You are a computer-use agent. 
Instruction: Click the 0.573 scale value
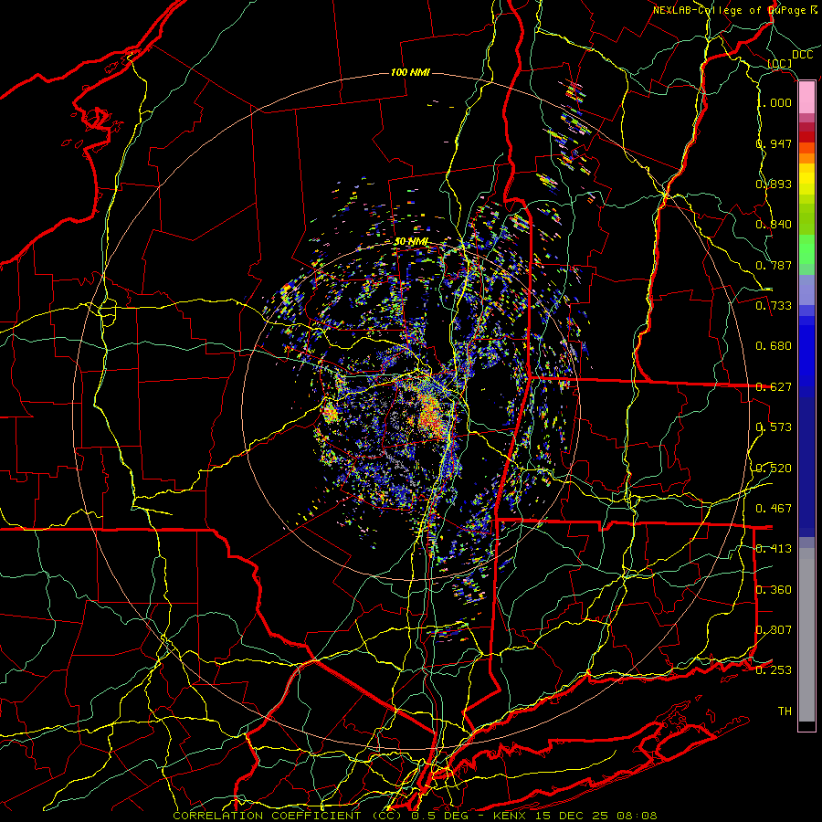click(x=774, y=427)
